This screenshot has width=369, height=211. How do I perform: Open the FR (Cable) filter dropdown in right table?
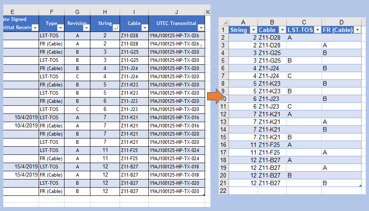pos(357,30)
